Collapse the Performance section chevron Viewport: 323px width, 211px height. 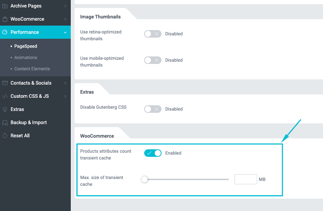point(65,32)
